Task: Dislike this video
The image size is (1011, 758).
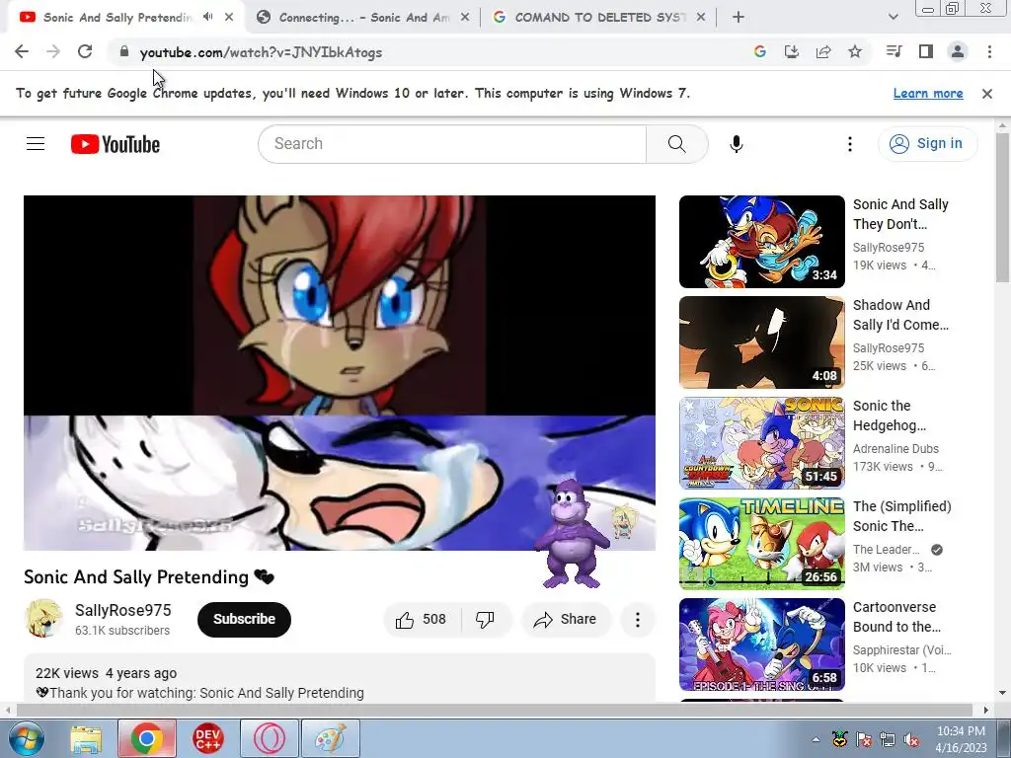Action: 486,620
